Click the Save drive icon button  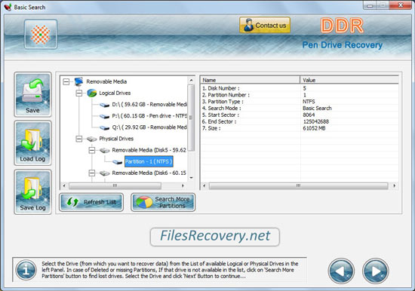tap(32, 94)
